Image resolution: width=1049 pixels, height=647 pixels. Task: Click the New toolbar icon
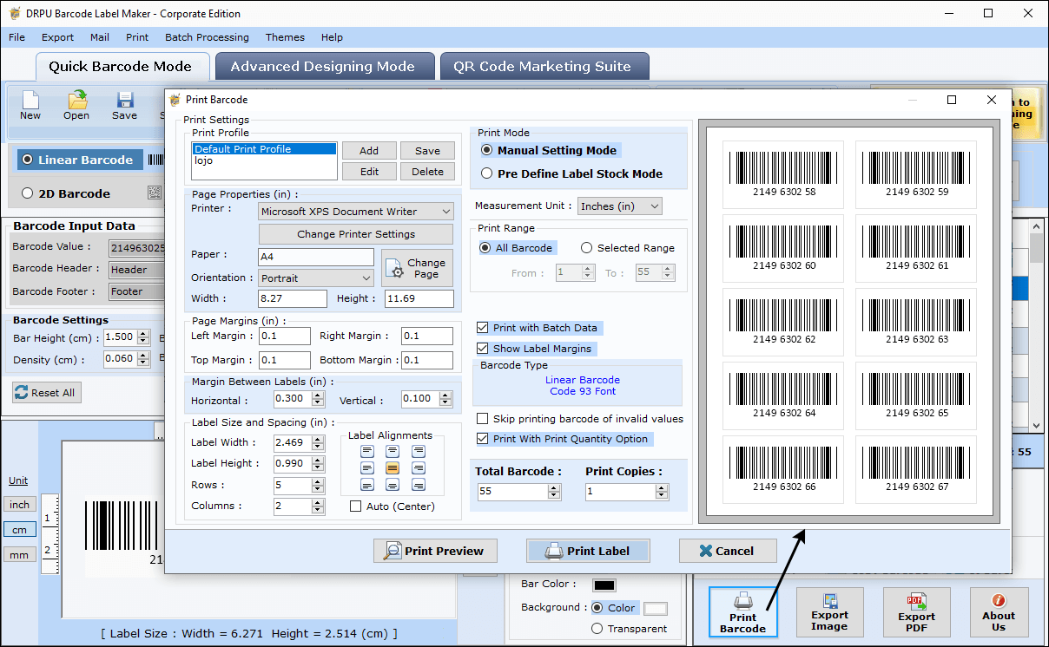click(x=30, y=105)
